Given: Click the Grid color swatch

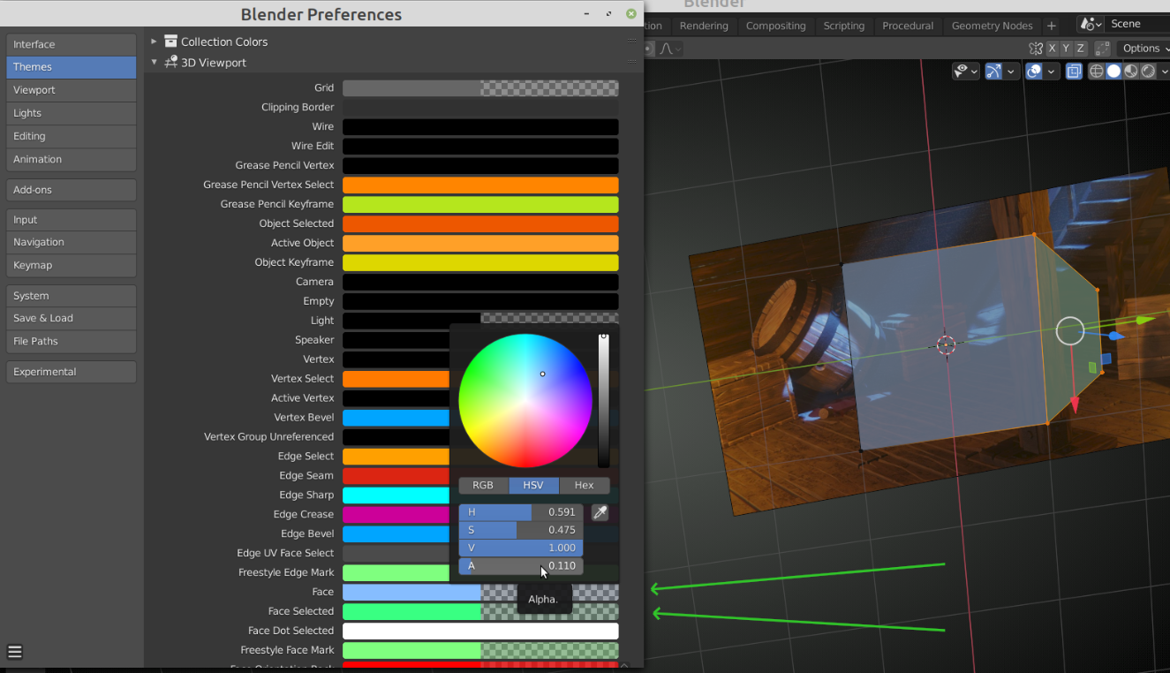Looking at the screenshot, I should point(480,88).
